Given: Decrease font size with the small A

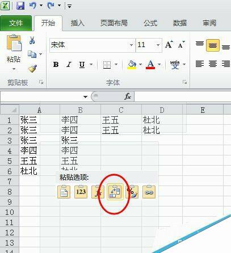Looking at the screenshot, I should point(181,45).
